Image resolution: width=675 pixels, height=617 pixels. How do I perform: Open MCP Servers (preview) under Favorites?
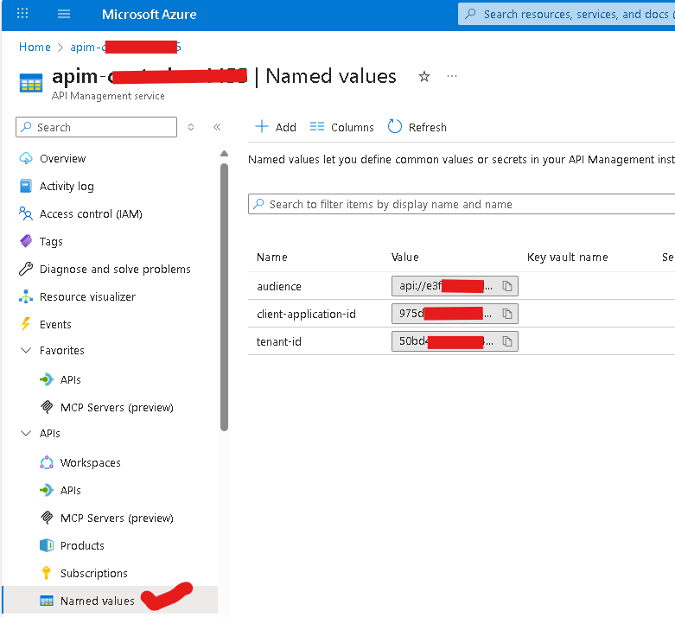coord(117,407)
